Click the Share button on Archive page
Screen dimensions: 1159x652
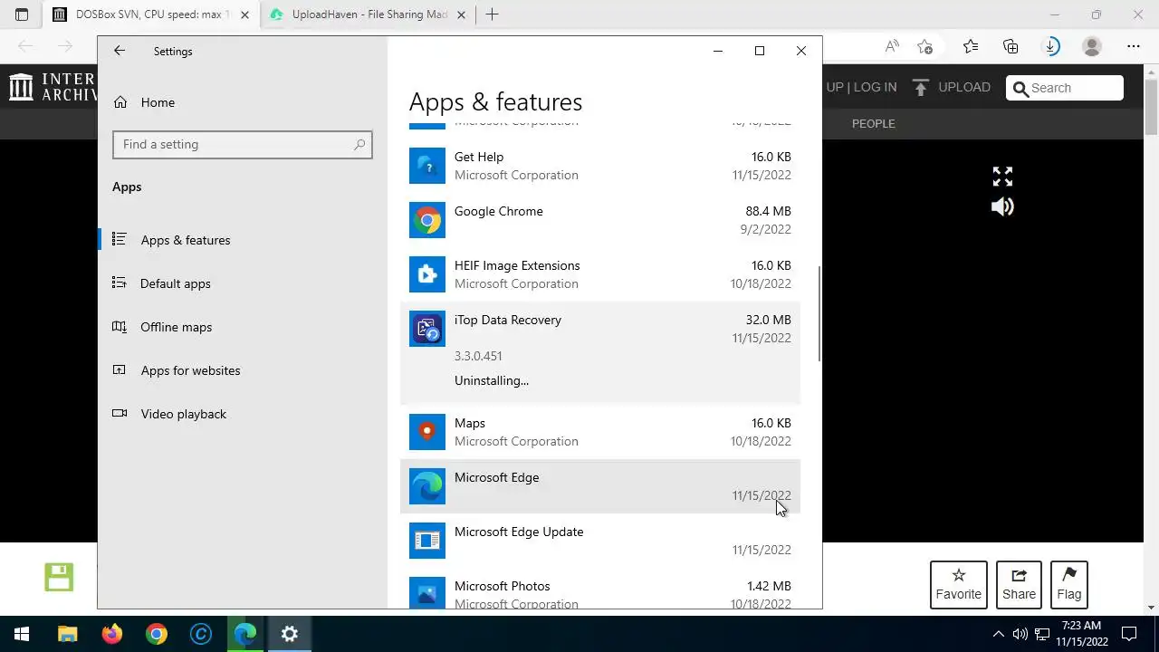pyautogui.click(x=1019, y=585)
